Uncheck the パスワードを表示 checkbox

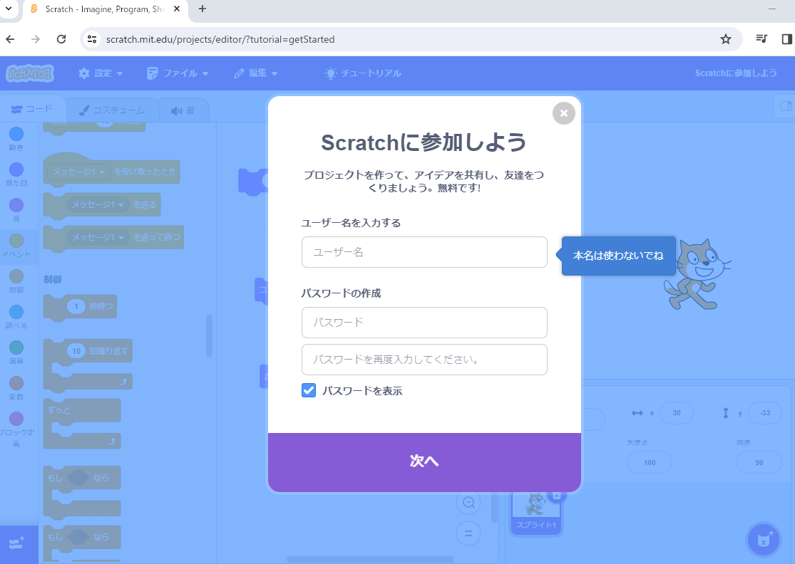[x=309, y=390]
